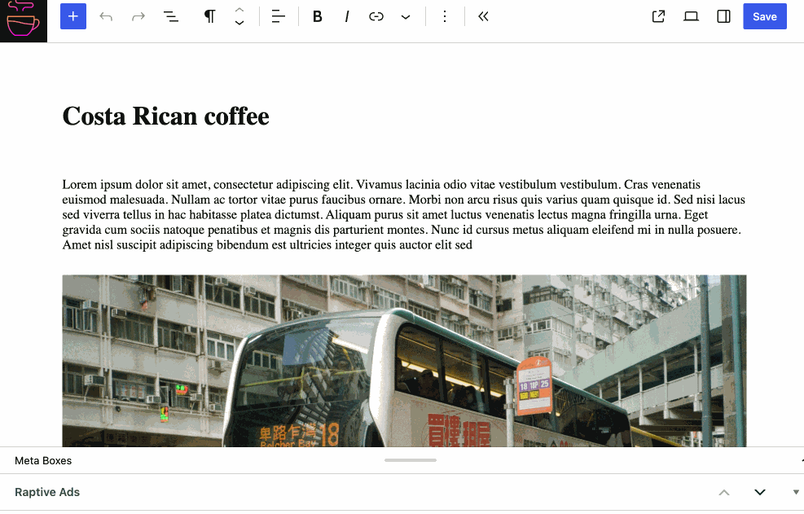Click the Costa Rican coffee title

(x=165, y=116)
